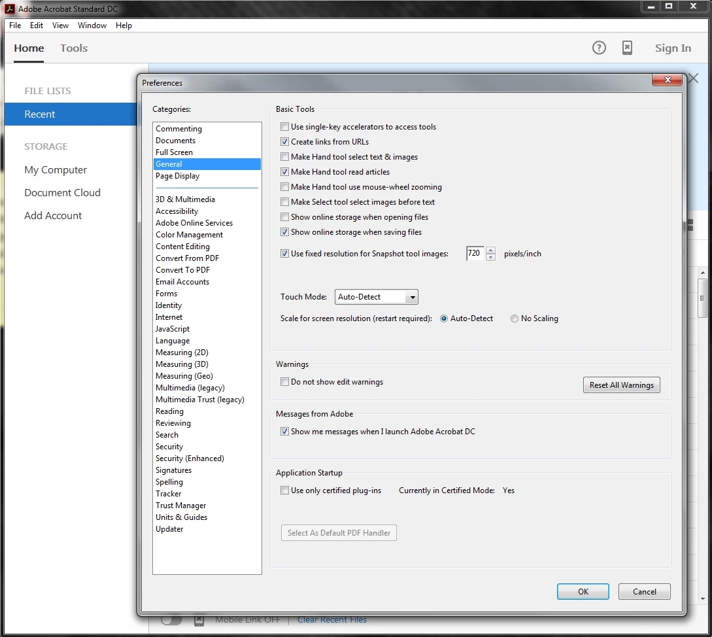Click the Adobe Acrobat logo in title bar
The image size is (712, 637).
click(x=9, y=9)
